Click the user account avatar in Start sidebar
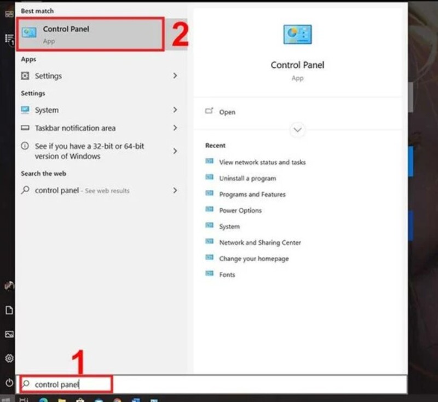 [x=9, y=286]
